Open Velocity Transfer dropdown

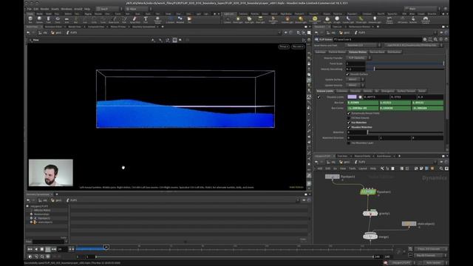pos(358,58)
